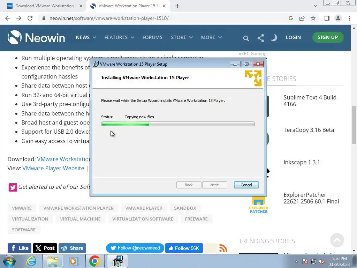Click the Follow 56K Facebook button
Viewport: 357px width, 268px height.
pyautogui.click(x=184, y=248)
